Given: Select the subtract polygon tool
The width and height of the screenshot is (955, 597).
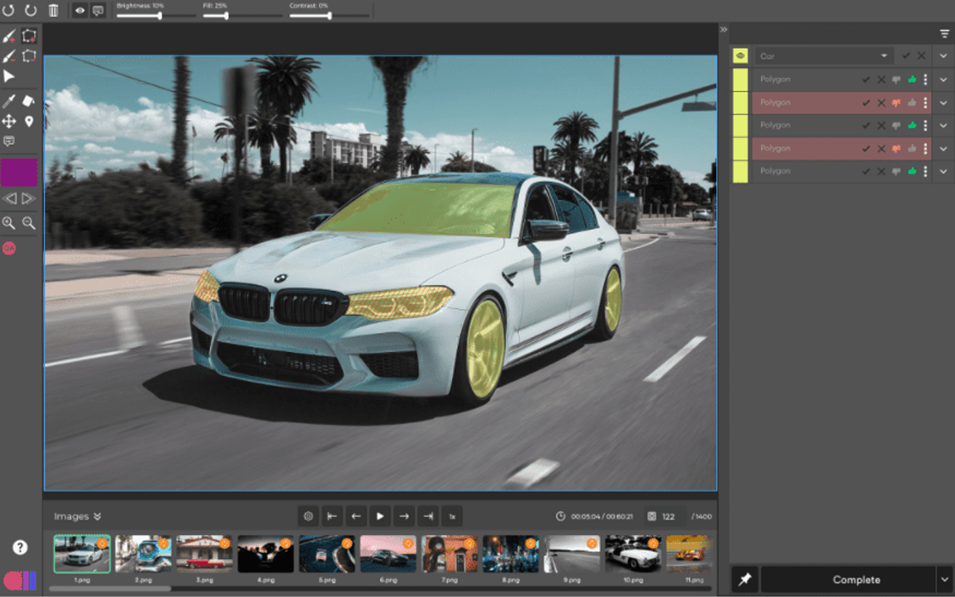Looking at the screenshot, I should point(29,56).
